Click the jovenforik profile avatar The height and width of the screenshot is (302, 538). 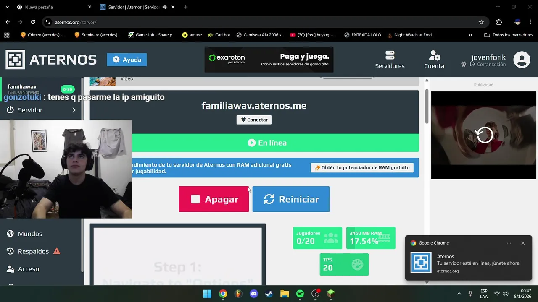coord(522,60)
